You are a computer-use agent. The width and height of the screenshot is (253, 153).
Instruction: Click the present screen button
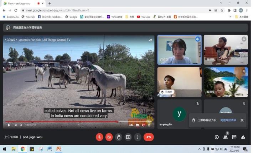tap(128, 137)
